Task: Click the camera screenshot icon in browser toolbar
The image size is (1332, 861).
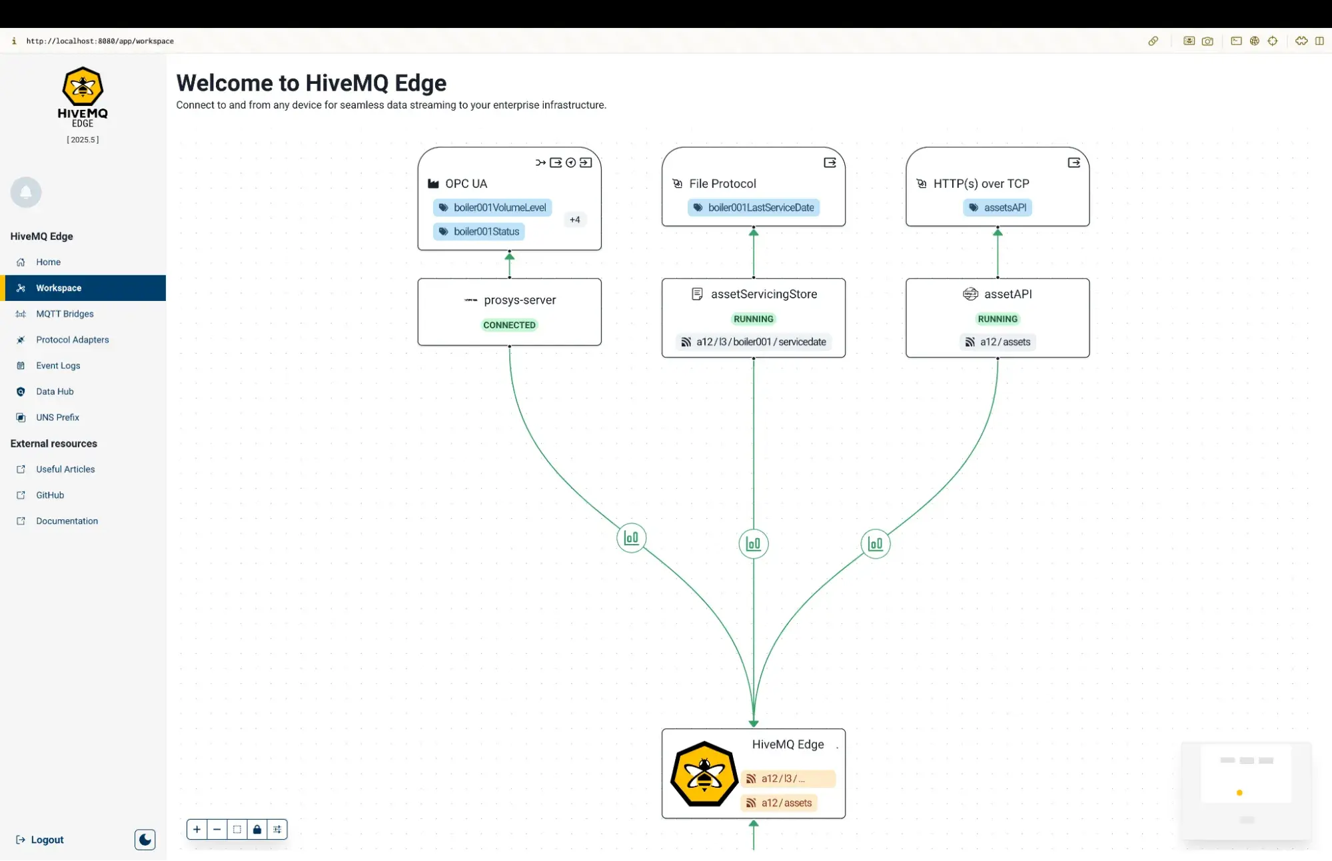Action: (1207, 41)
